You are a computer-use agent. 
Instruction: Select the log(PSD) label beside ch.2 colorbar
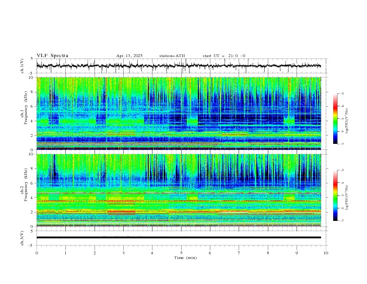347,197
